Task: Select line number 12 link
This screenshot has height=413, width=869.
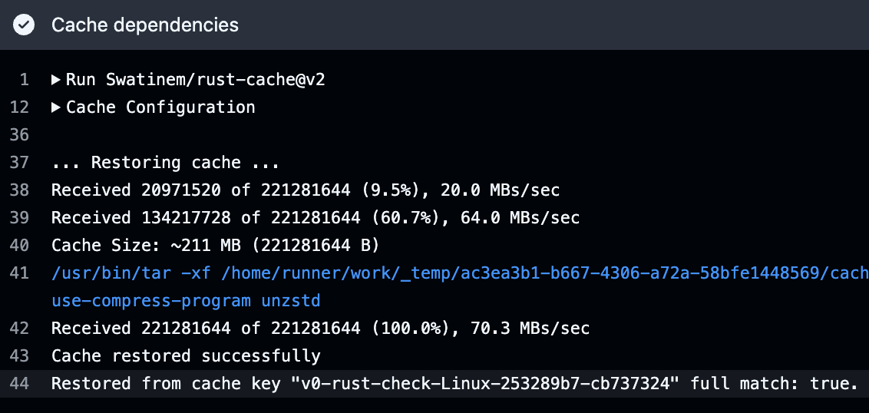Action: click(x=19, y=107)
